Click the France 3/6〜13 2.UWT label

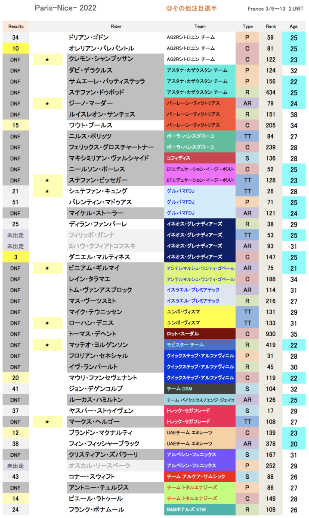coord(275,9)
